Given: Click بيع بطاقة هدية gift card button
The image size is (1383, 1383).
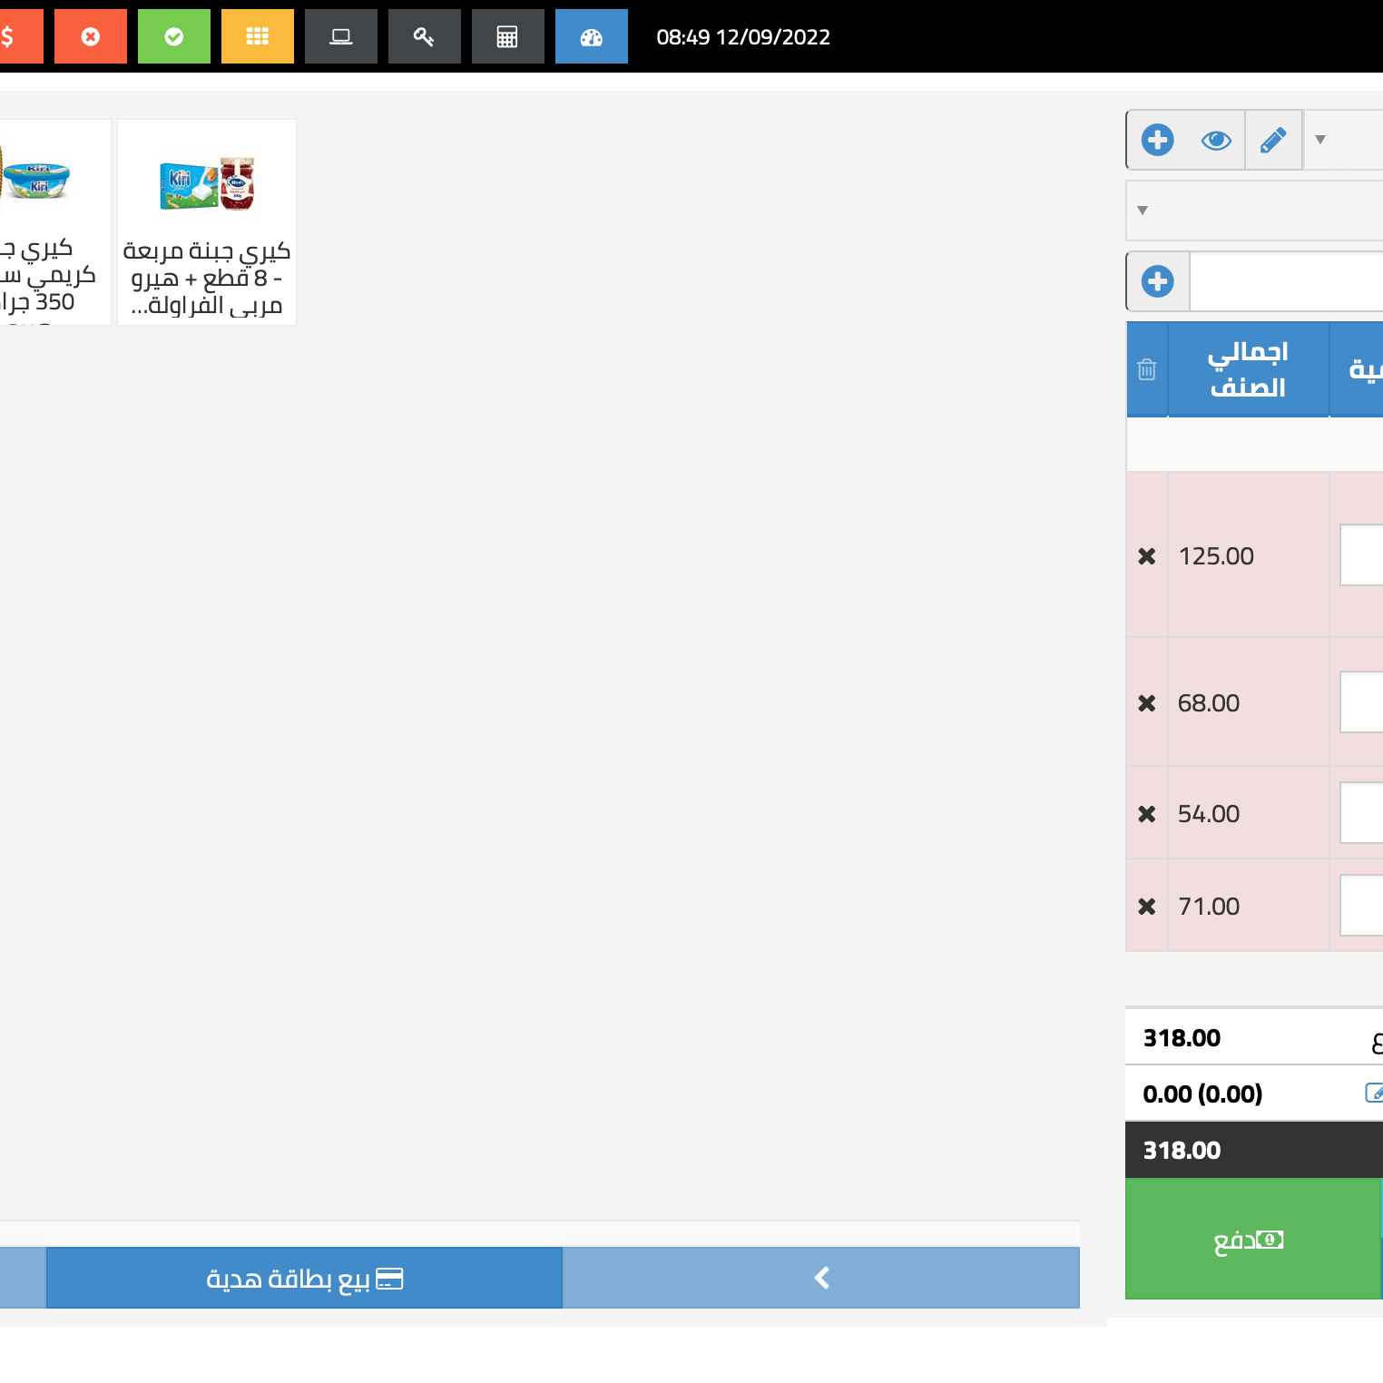Looking at the screenshot, I should [304, 1278].
